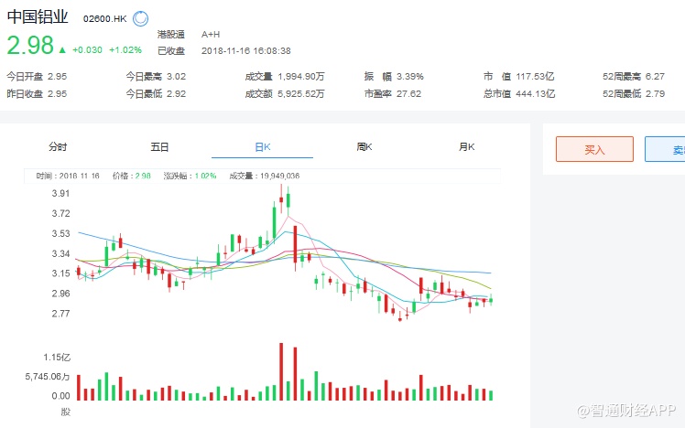
Task: Click the tallest red volume bar
Action: (281, 371)
